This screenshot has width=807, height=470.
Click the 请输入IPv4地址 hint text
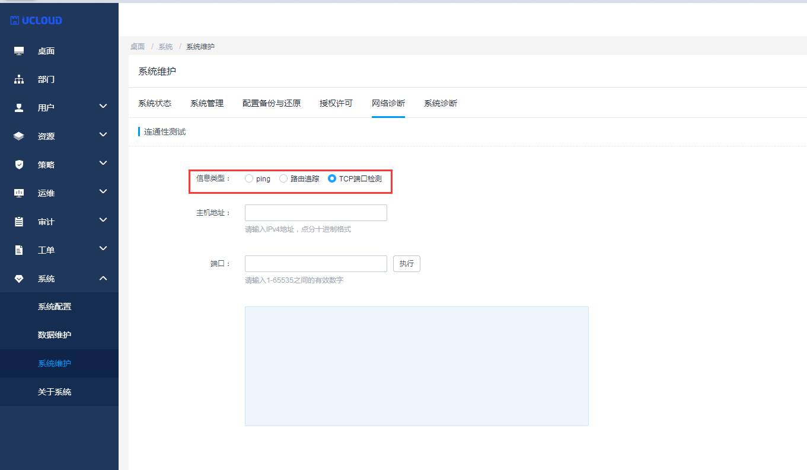pyautogui.click(x=298, y=229)
